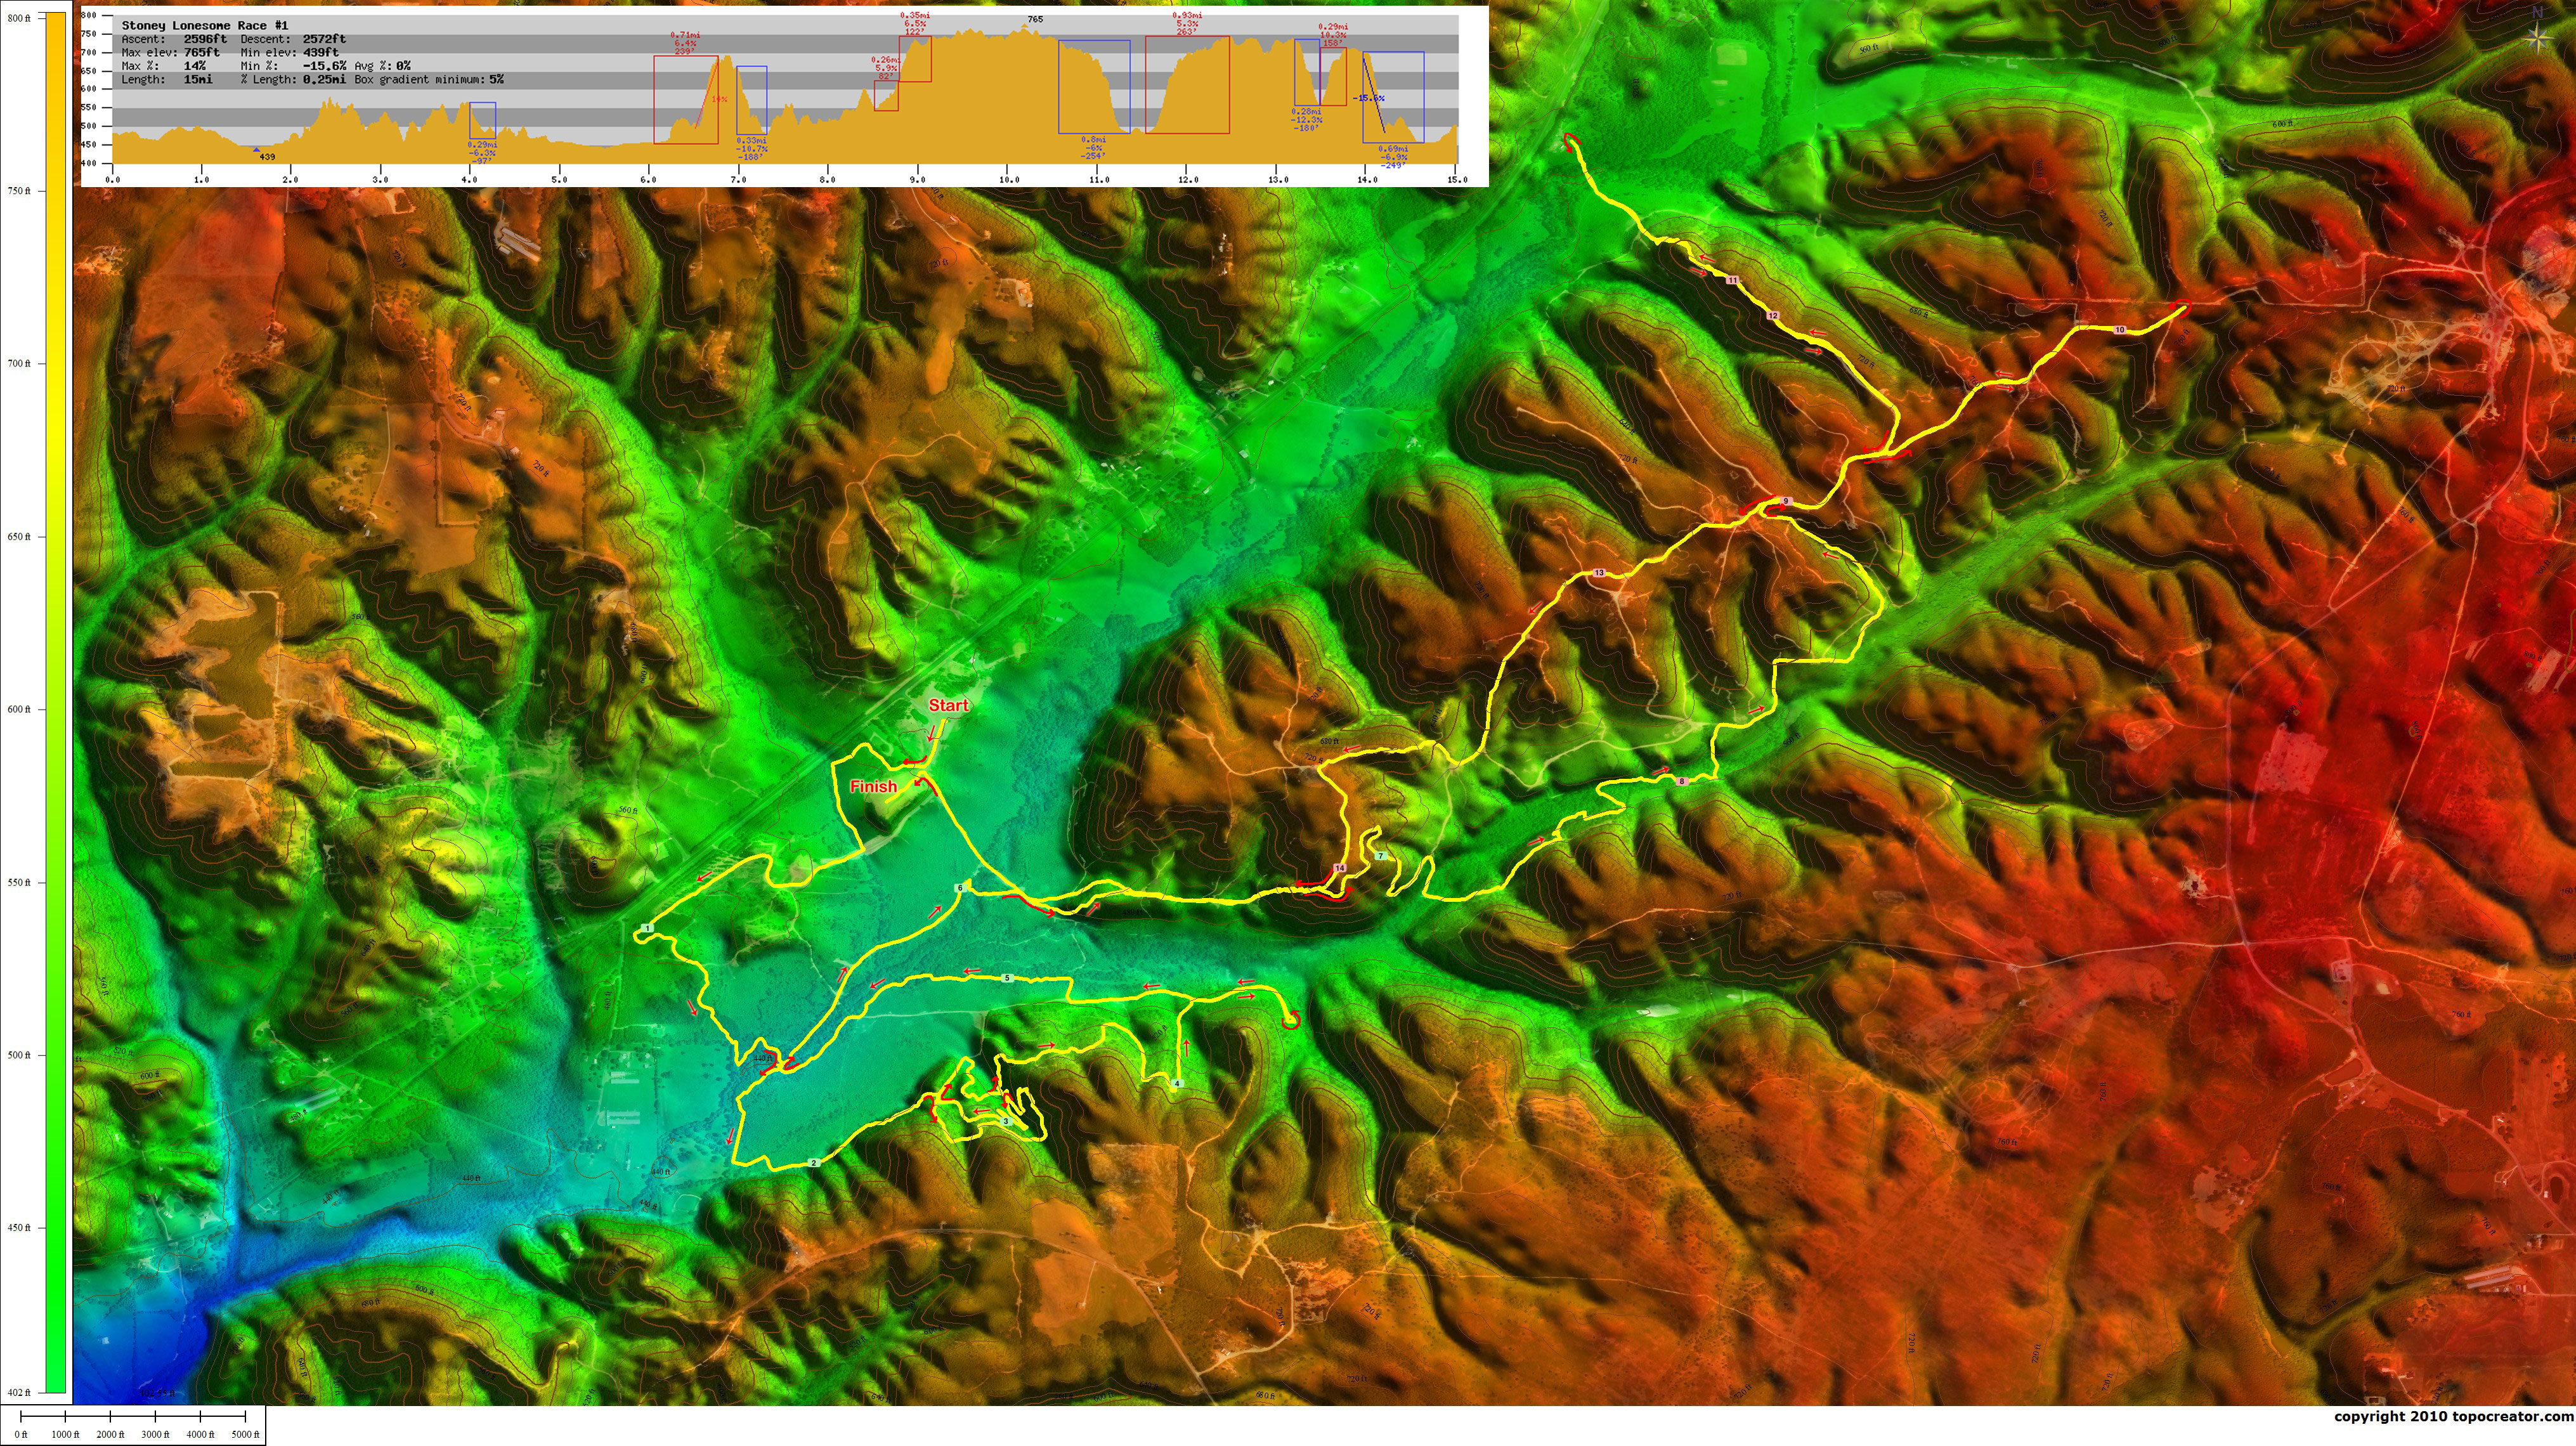The image size is (2576, 1446).
Task: Click the mile 1 marker on route
Action: coord(648,929)
